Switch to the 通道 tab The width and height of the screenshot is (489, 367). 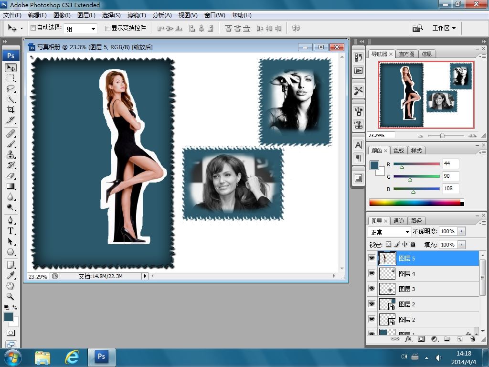[399, 220]
